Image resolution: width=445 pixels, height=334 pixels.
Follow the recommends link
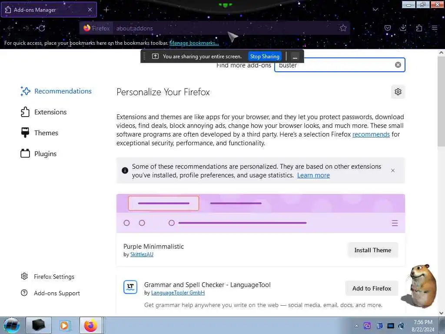click(x=371, y=134)
